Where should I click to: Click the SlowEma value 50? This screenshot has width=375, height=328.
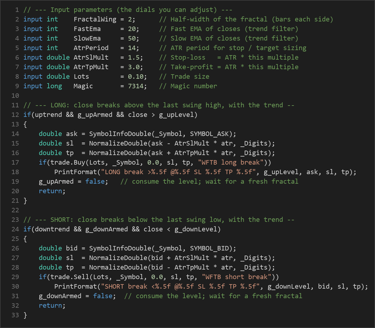(132, 38)
